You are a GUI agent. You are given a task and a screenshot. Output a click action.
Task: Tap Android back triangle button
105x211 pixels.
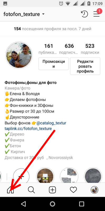pos(24,204)
